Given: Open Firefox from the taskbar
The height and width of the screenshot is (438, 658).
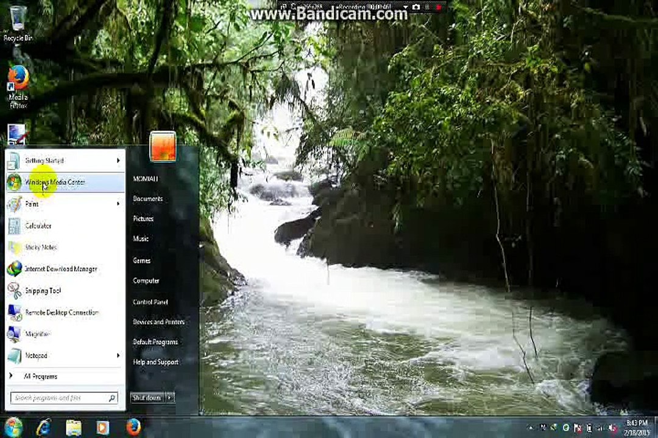Looking at the screenshot, I should 133,428.
